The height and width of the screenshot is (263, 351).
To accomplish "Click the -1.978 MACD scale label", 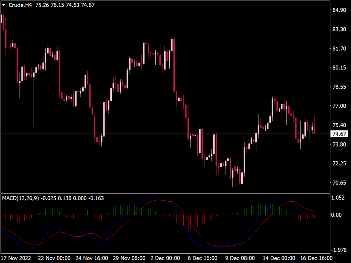I will 338,250.
